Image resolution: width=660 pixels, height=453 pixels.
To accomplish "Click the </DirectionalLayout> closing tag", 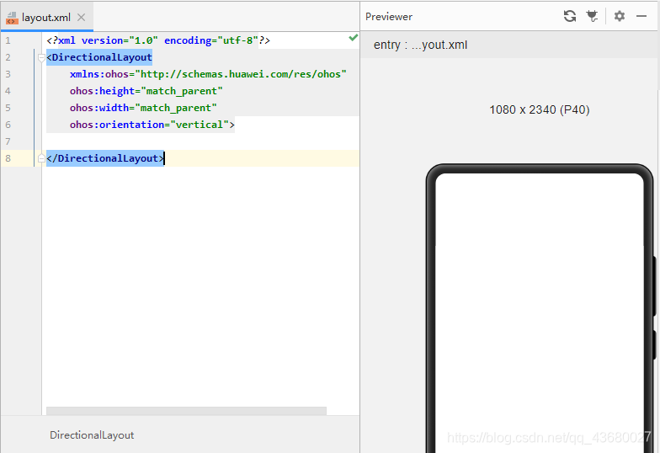I will click(105, 158).
